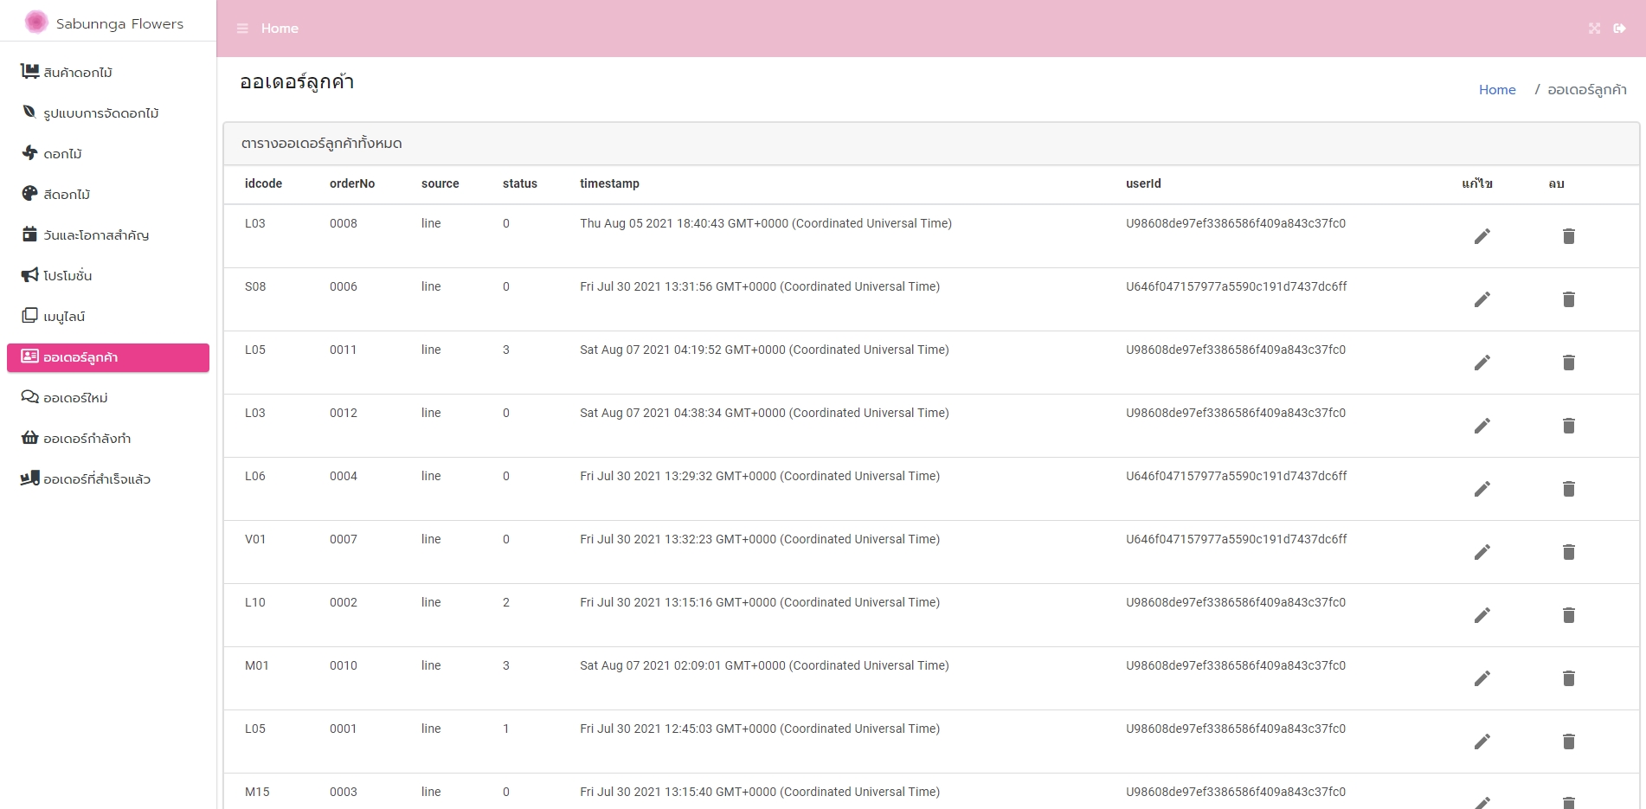Open ออเดอร์กำลังทำ sidebar item

108,438
